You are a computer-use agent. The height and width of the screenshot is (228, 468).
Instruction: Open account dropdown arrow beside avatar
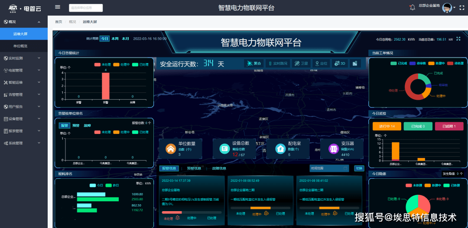[455, 7]
